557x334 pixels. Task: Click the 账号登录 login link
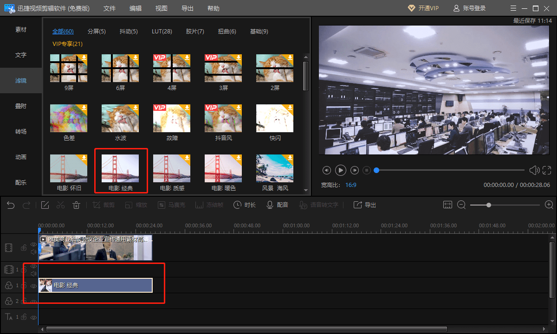(x=469, y=8)
